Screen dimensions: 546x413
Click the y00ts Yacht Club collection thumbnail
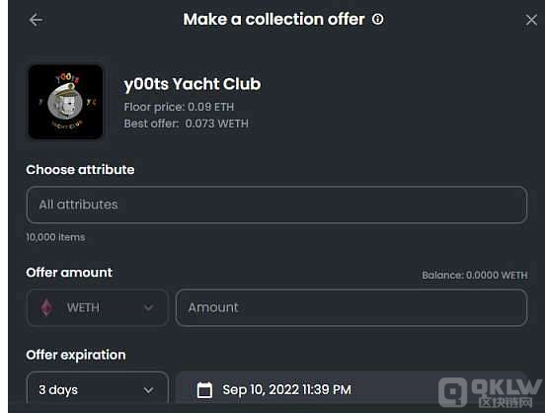click(65, 102)
